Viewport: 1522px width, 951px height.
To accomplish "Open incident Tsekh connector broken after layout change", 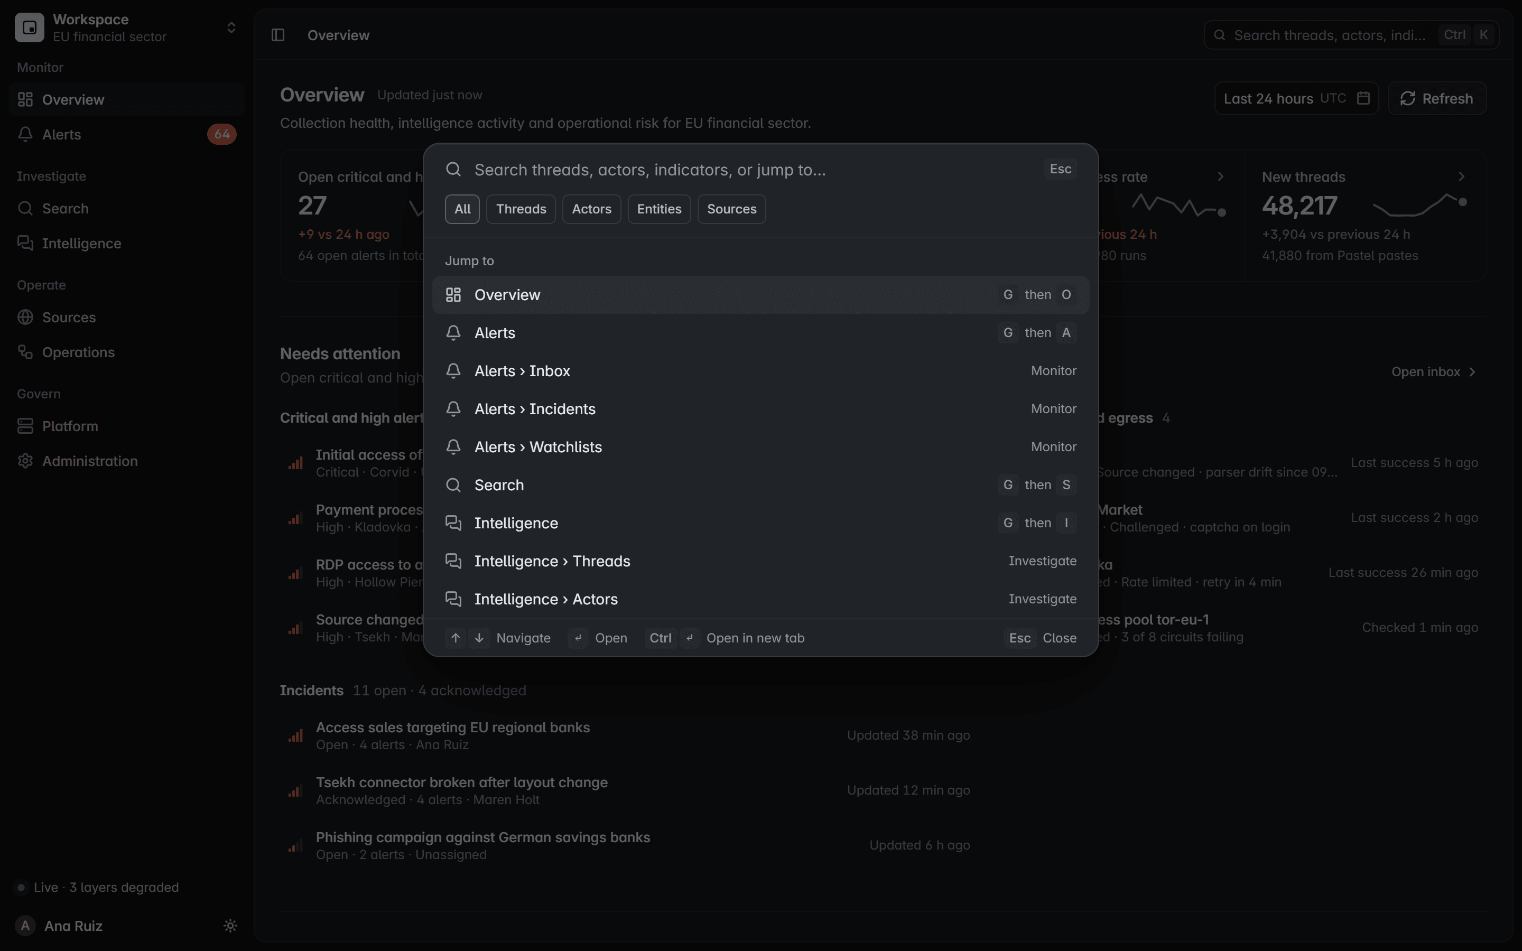I will [625, 790].
